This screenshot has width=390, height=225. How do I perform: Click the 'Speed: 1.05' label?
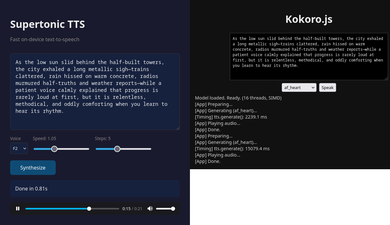[45, 138]
